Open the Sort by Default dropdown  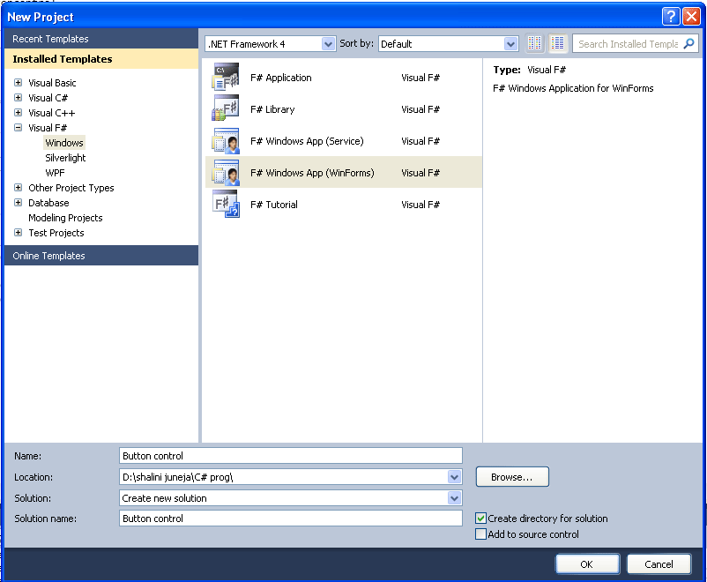tap(511, 42)
